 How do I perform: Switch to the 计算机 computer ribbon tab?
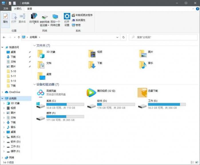pos(18,9)
